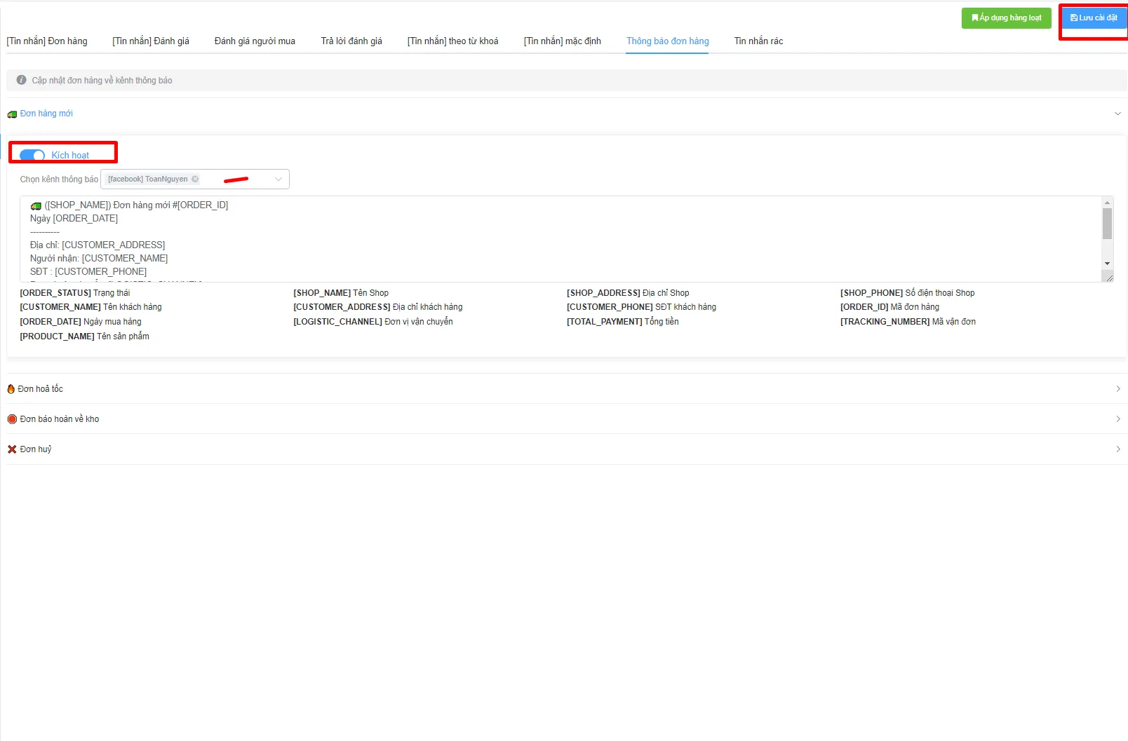Open the Chọn kênh thông báo dropdown
The height and width of the screenshot is (741, 1128).
(195, 179)
